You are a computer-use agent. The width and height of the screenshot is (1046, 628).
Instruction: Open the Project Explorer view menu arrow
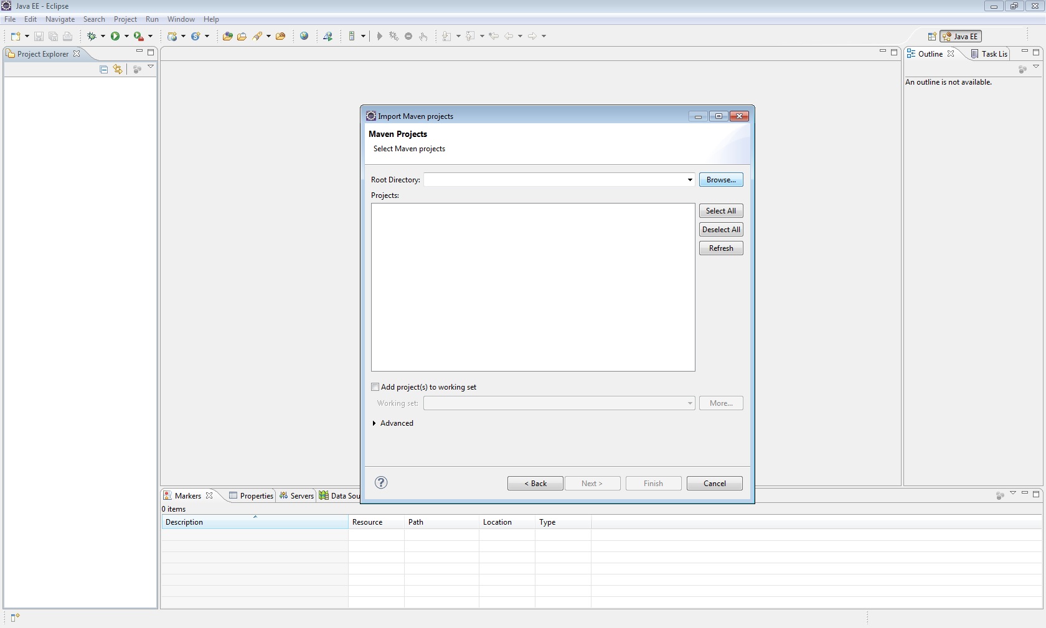coord(151,67)
